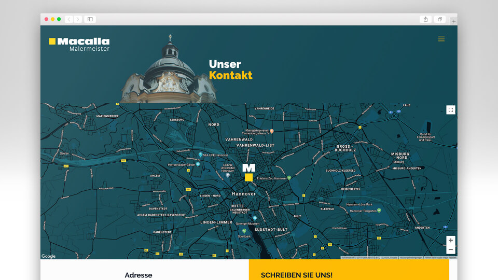Screen dimensions: 498x280
Task: Click the Hermann-Löns-Park label
Action: 359,204
